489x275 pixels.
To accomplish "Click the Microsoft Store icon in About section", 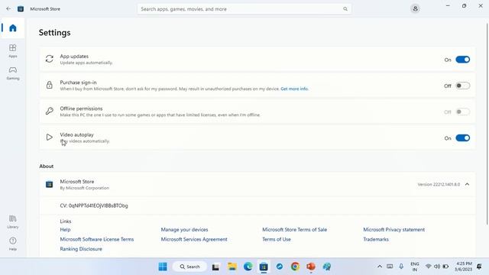I will click(49, 184).
